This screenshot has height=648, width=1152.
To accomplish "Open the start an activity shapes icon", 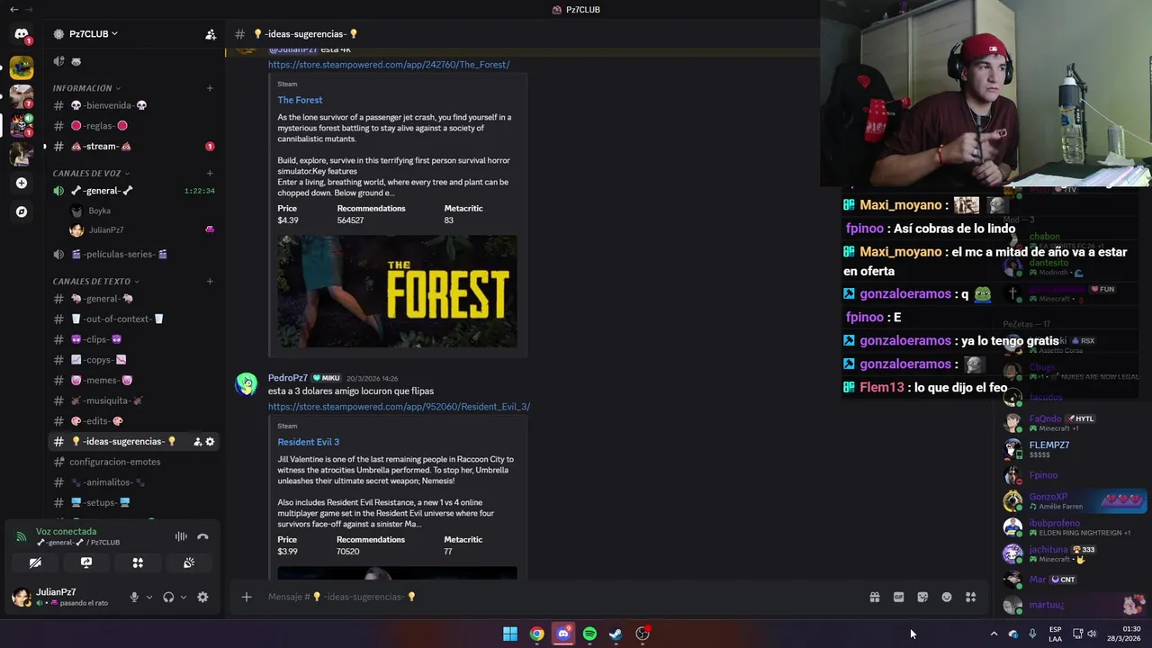I will click(x=138, y=562).
